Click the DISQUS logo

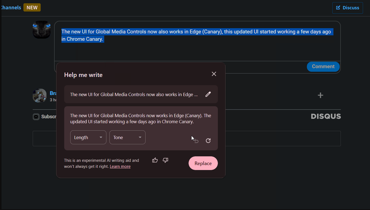326,117
